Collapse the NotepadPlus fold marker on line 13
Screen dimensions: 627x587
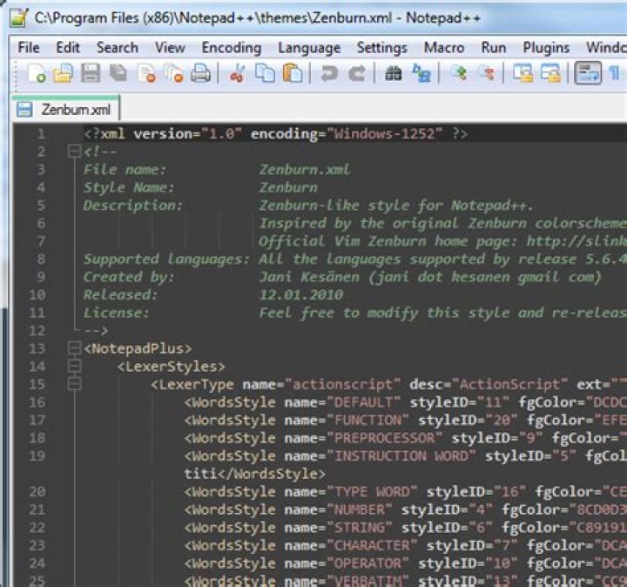pos(74,347)
